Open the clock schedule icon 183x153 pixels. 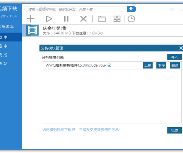[131, 19]
